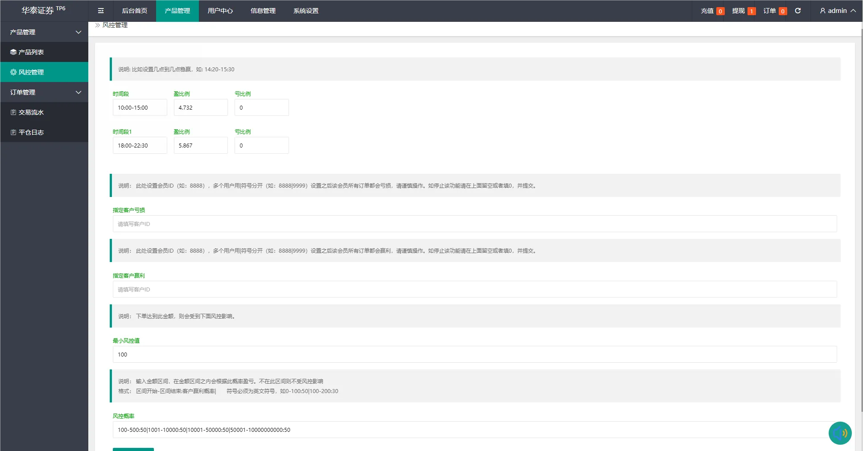The width and height of the screenshot is (863, 451).
Task: Focus the 盈比例 field showing 5.867
Action: coord(201,145)
